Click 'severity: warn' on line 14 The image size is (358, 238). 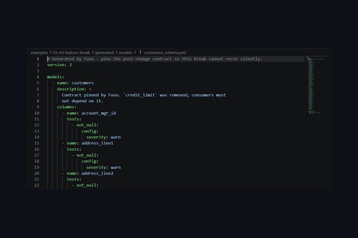[103, 137]
